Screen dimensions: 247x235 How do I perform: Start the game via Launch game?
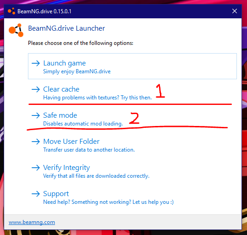click(132, 66)
